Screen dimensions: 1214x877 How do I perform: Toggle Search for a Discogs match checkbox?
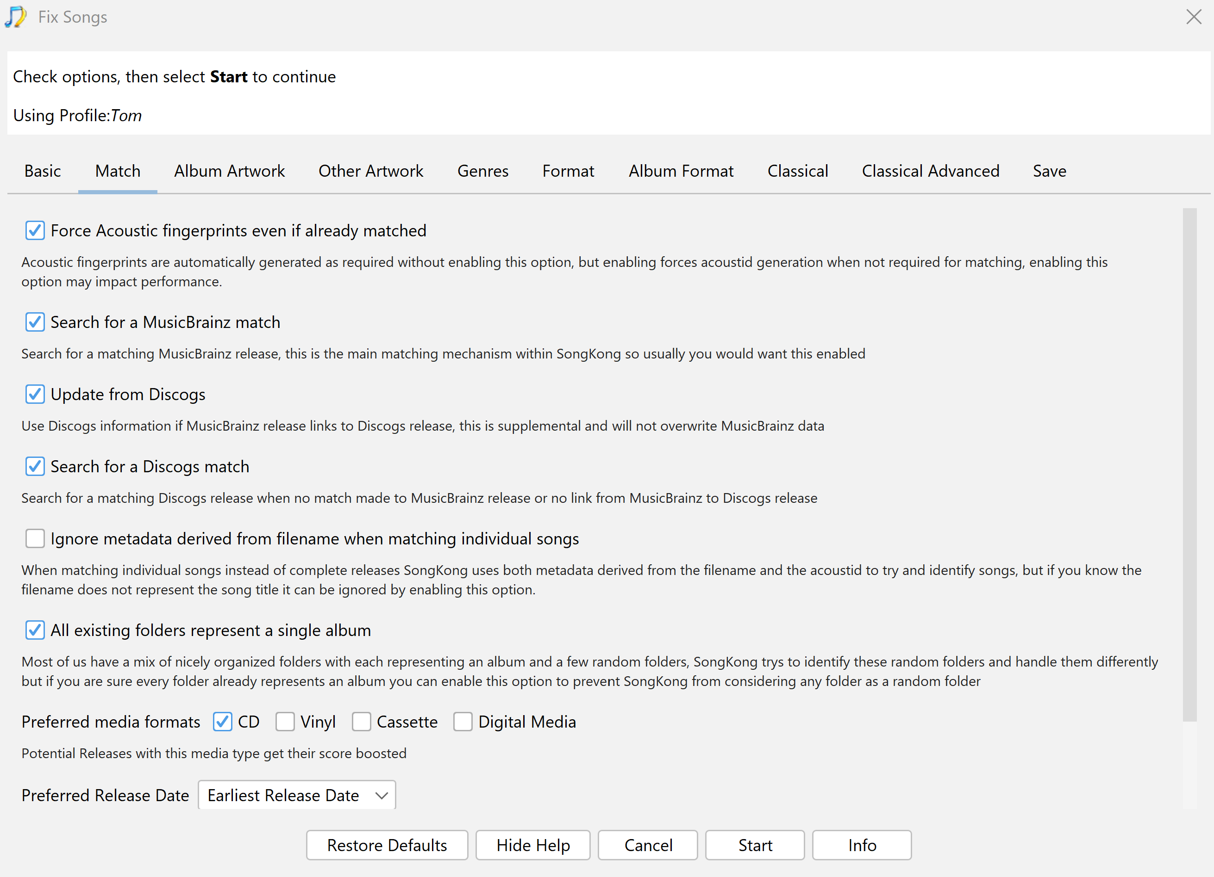[35, 466]
